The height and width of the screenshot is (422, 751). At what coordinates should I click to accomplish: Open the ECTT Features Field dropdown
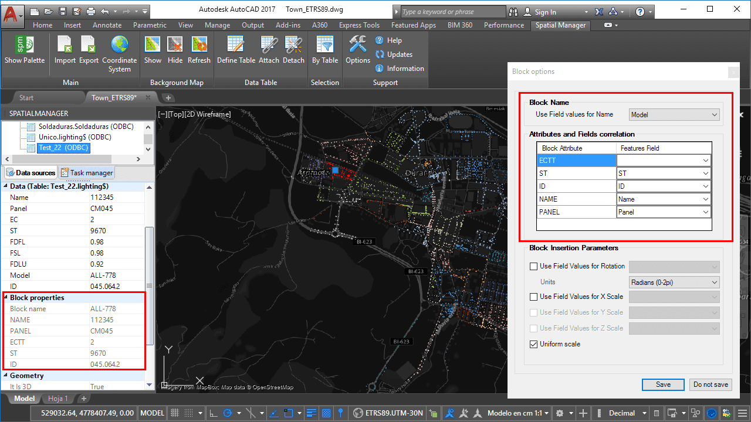point(664,161)
